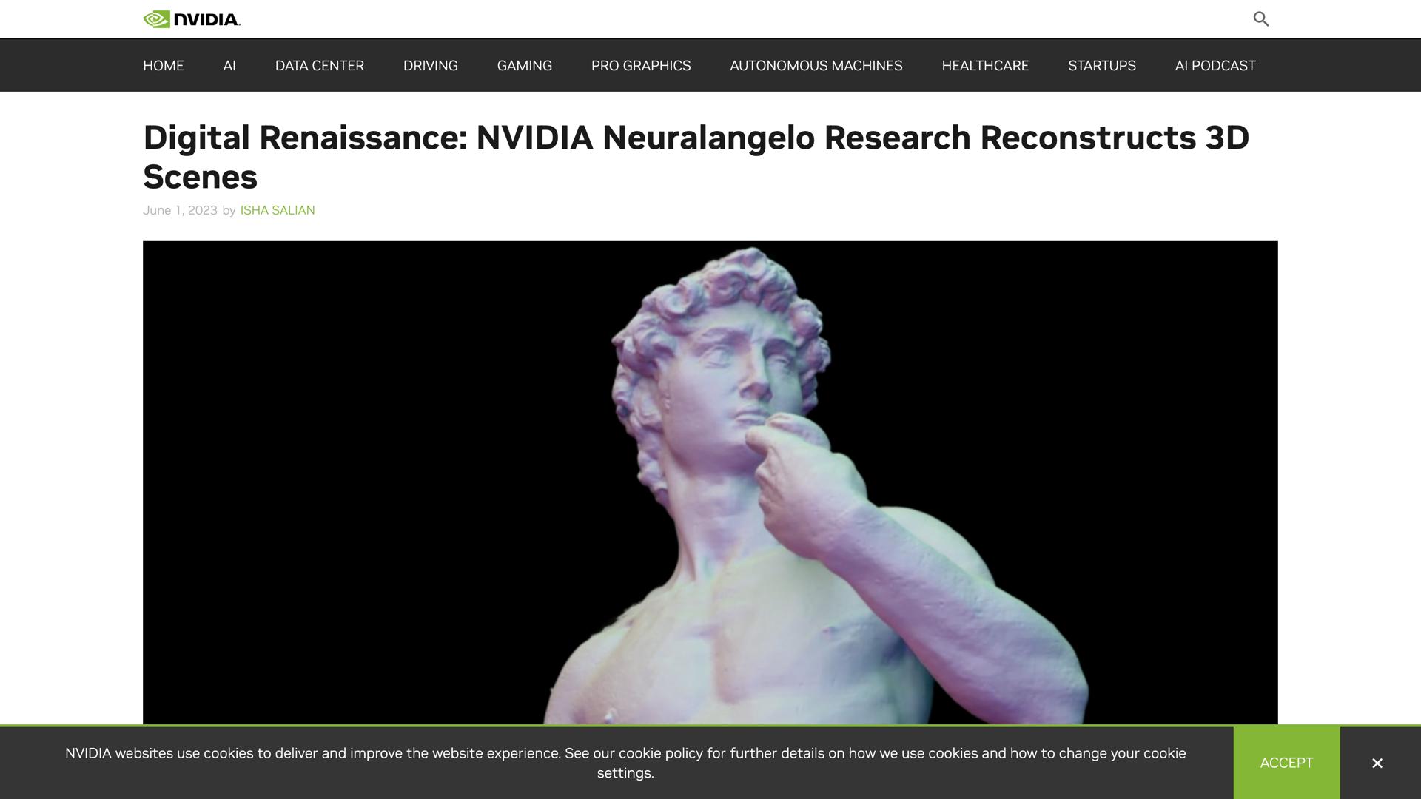The width and height of the screenshot is (1421, 799).
Task: Click the ACCEPT cookies button
Action: (x=1286, y=763)
